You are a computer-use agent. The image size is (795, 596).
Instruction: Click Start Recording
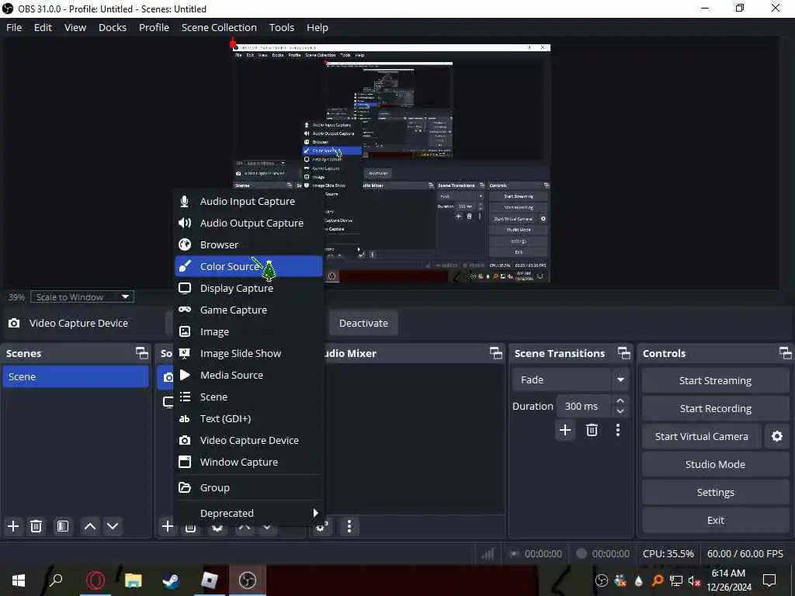[715, 408]
